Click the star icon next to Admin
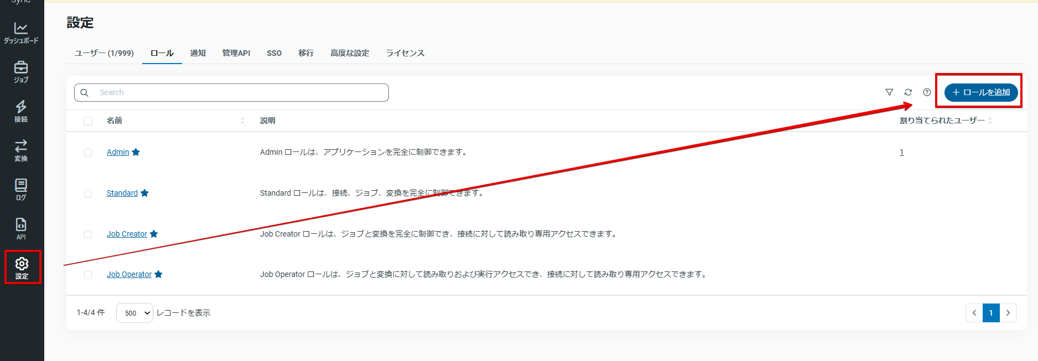This screenshot has height=361, width=1038. tap(136, 152)
